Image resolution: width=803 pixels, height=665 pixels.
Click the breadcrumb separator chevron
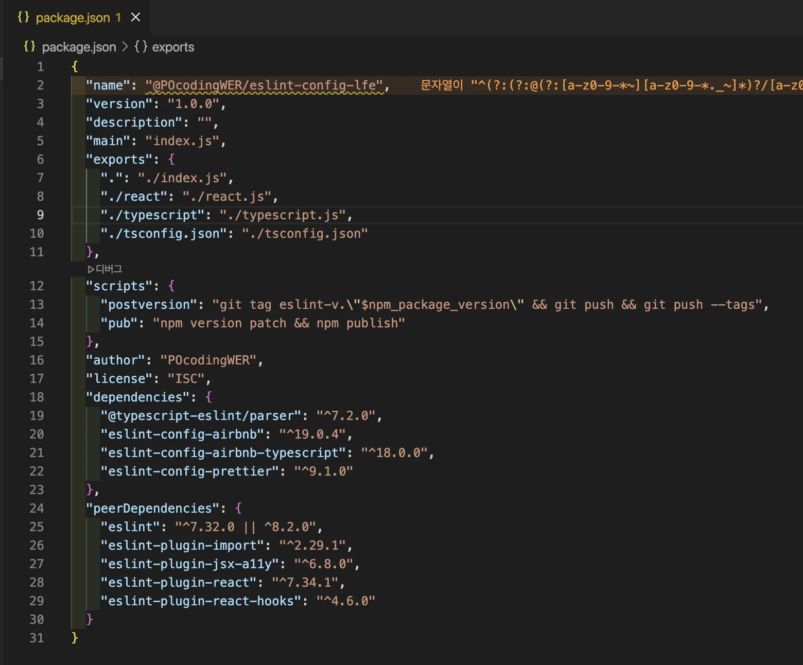(x=125, y=47)
